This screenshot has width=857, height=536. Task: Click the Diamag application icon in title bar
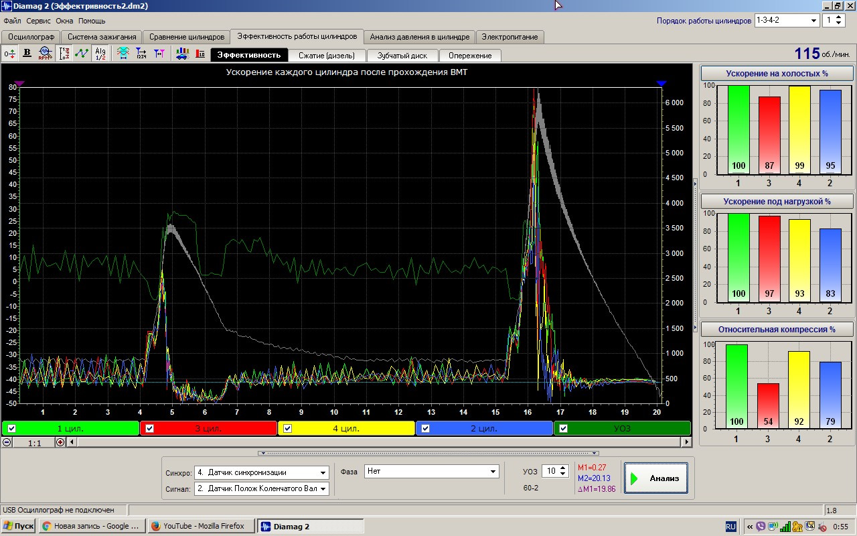click(x=7, y=6)
